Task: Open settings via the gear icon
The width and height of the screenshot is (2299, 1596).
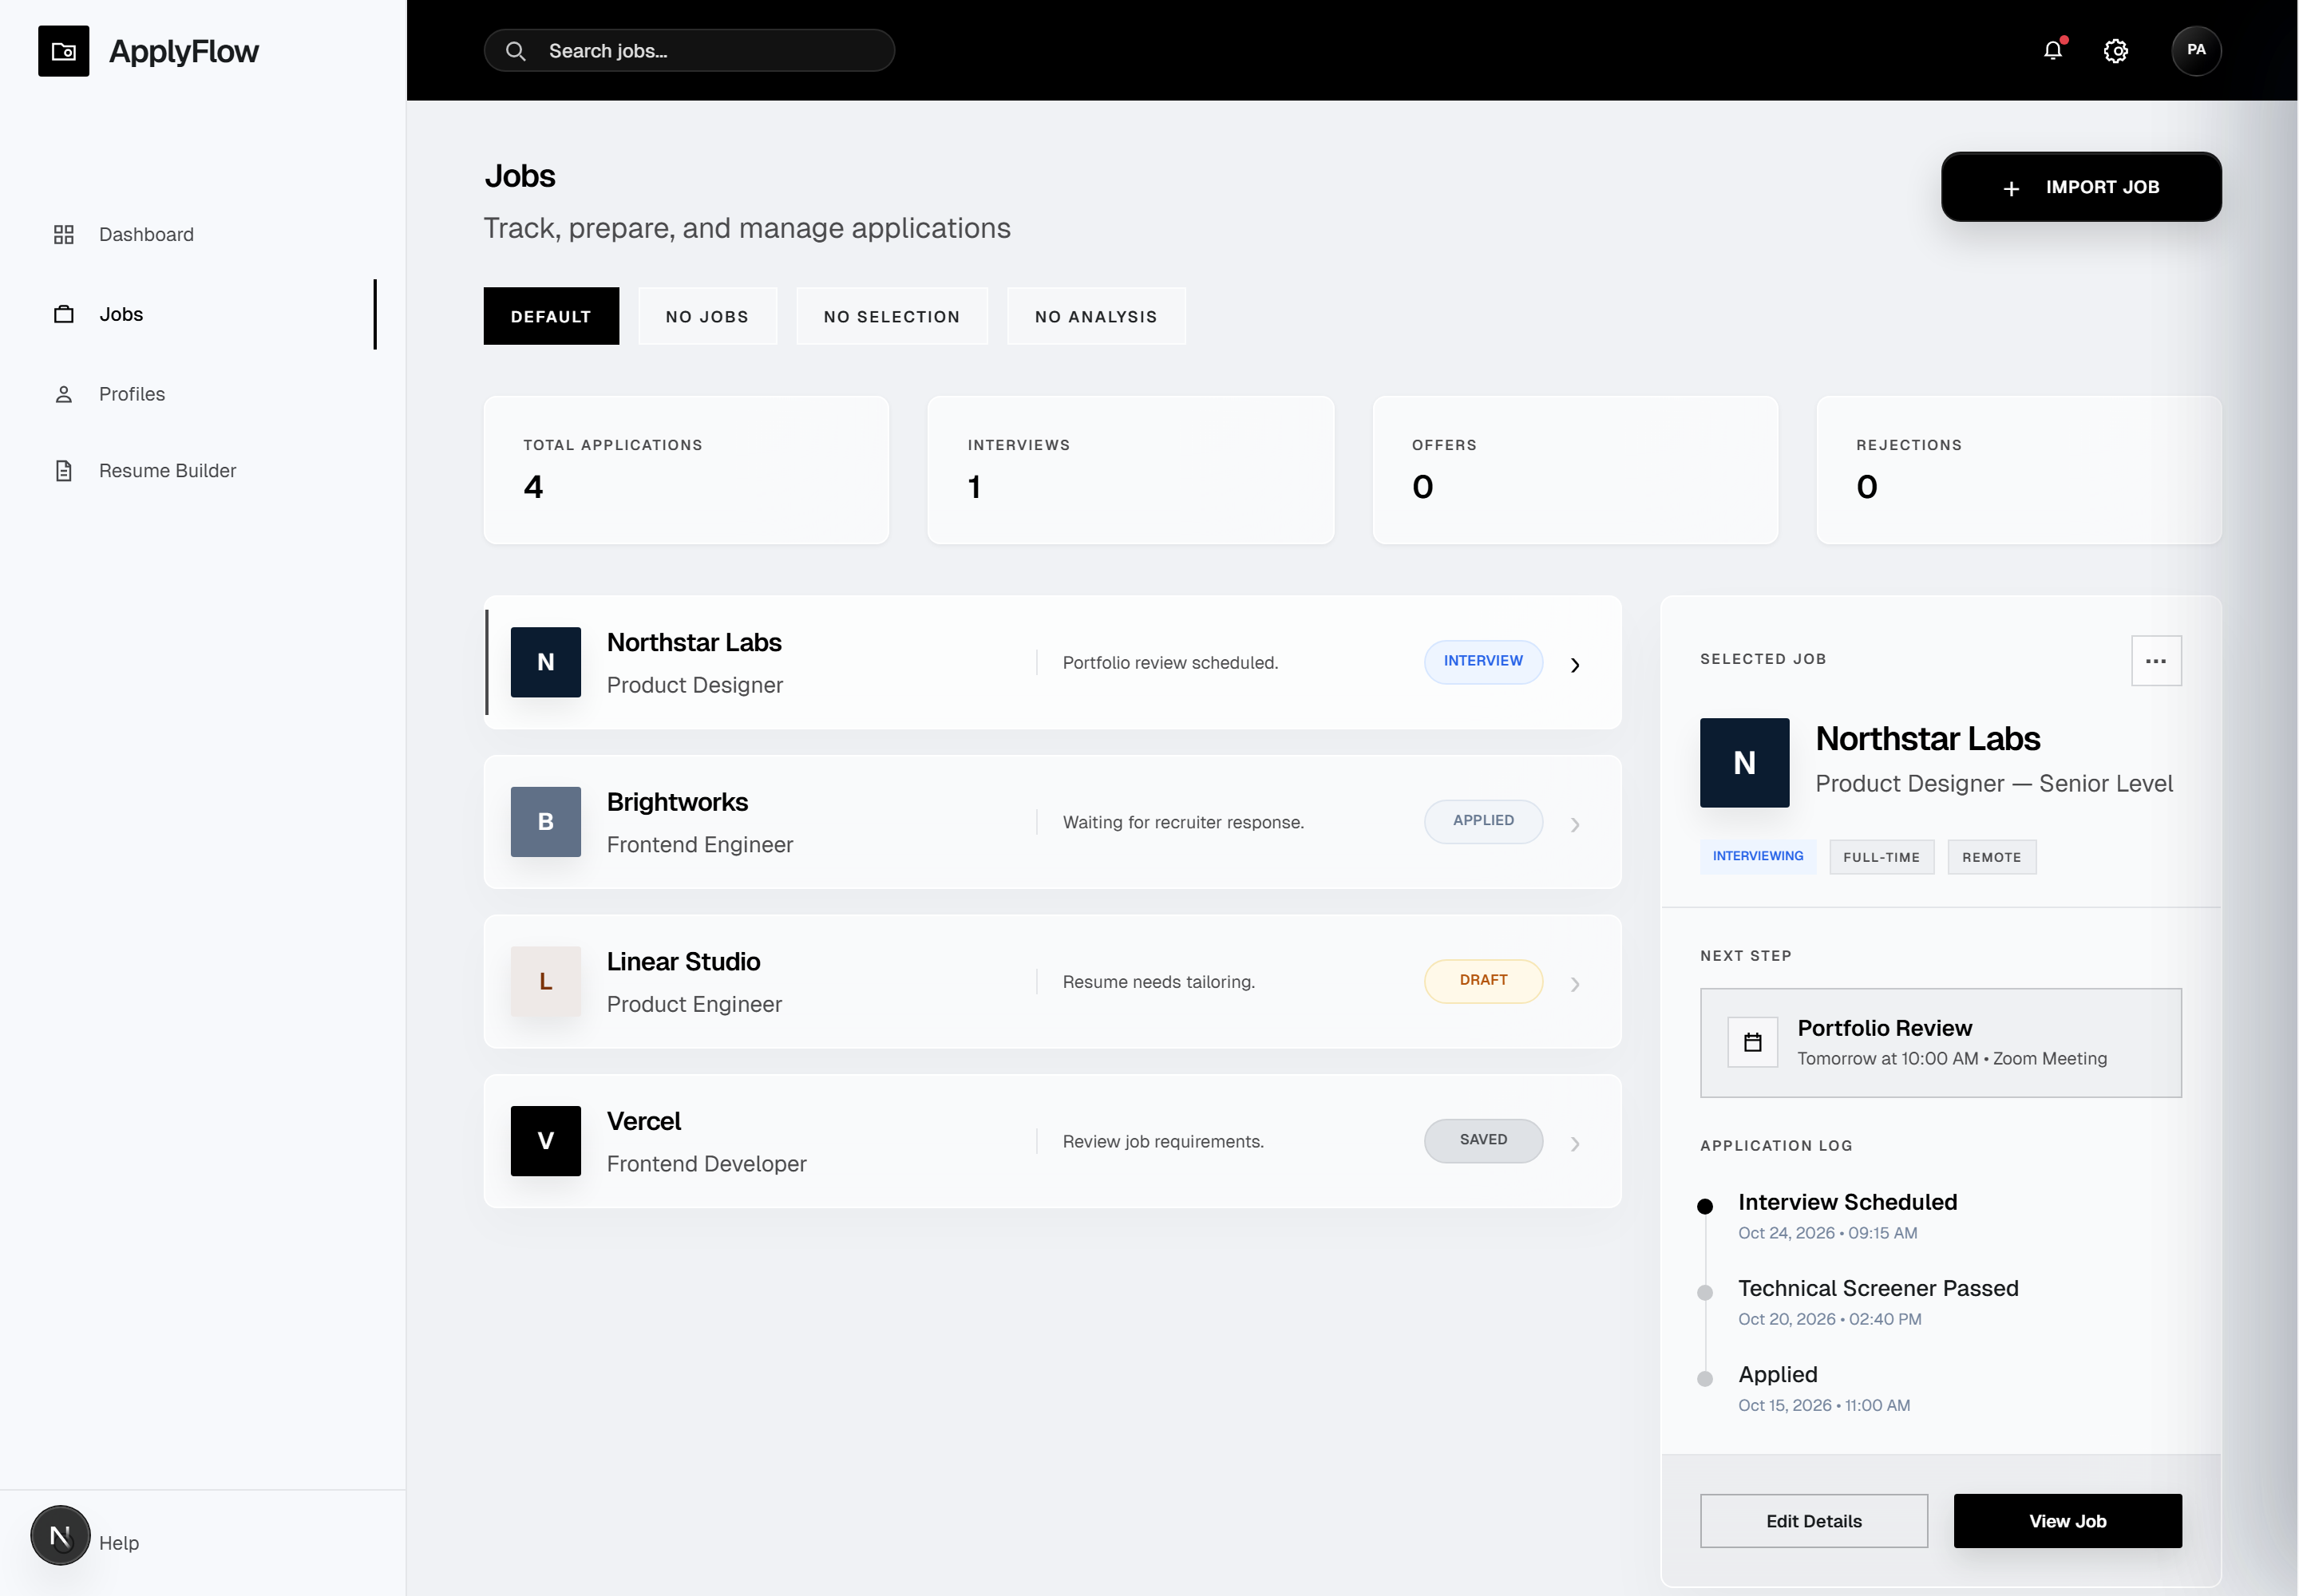Action: pos(2115,51)
